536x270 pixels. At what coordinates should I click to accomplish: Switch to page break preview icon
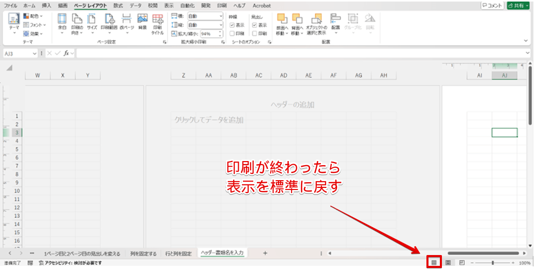(462, 263)
